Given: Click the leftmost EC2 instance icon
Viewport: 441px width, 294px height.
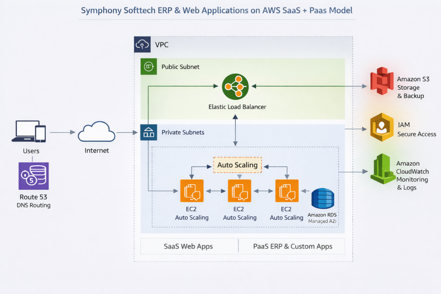Looking at the screenshot, I should pyautogui.click(x=192, y=190).
